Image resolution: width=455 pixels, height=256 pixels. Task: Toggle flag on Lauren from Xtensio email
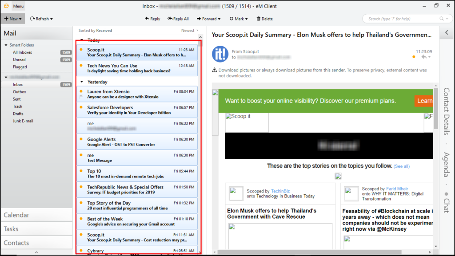coord(81,97)
